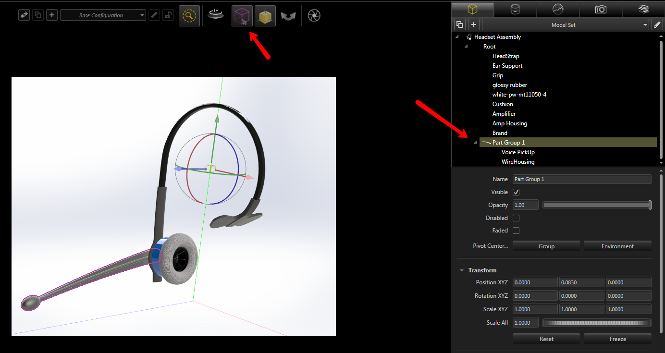This screenshot has height=353, width=665.
Task: Select the Ear Support part
Action: coord(507,66)
